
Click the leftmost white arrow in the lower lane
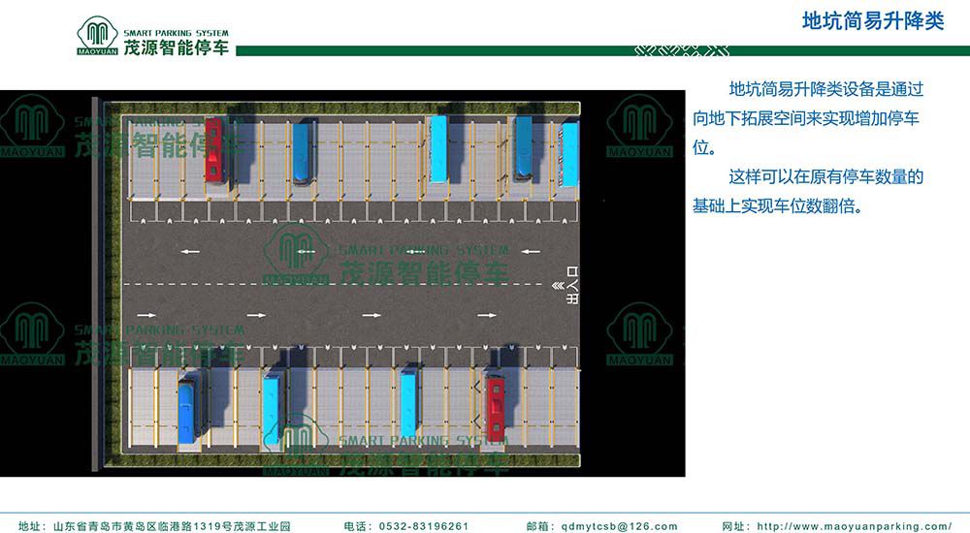pos(146,314)
